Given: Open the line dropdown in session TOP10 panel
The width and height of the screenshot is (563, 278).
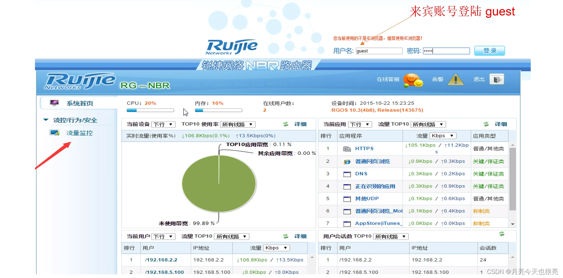Looking at the screenshot, I should click(x=391, y=237).
